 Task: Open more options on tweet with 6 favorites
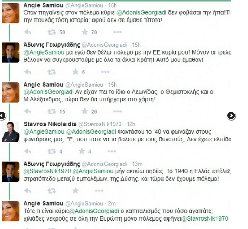[x=105, y=72]
